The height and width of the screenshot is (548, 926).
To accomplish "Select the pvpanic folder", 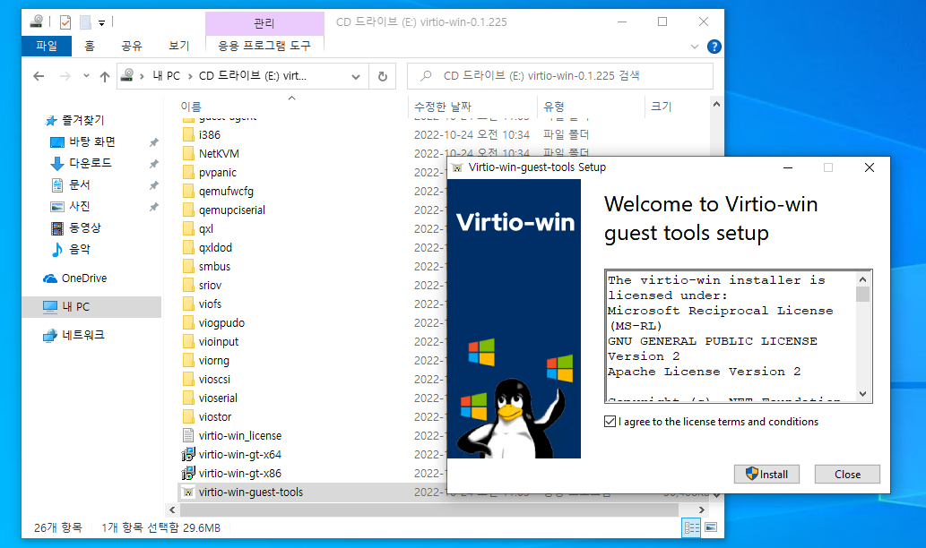I will click(217, 172).
